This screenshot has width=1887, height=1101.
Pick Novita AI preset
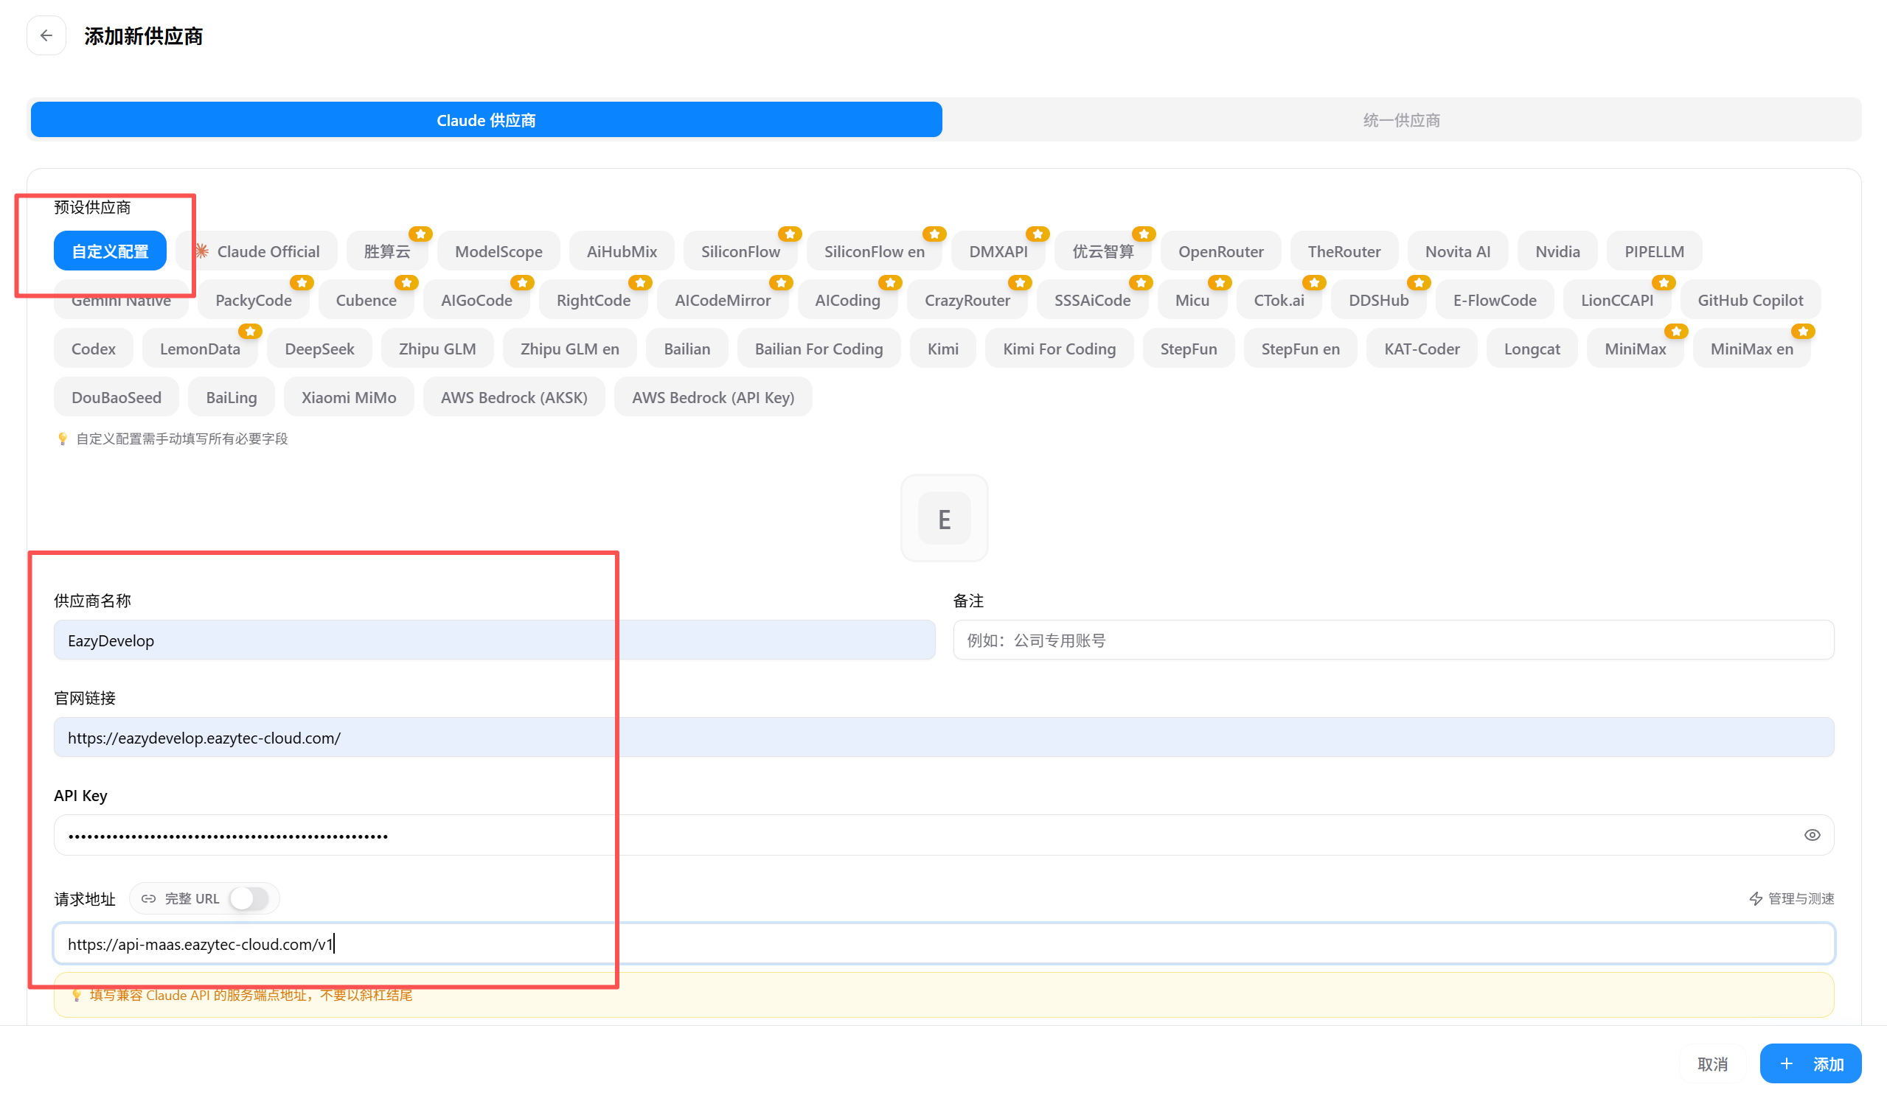[1458, 251]
